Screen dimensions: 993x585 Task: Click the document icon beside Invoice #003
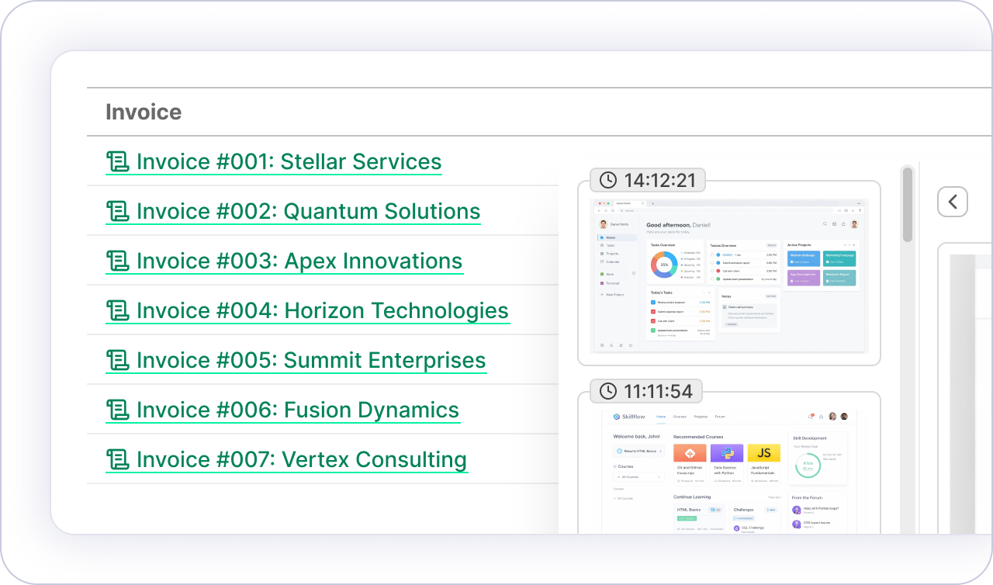117,261
